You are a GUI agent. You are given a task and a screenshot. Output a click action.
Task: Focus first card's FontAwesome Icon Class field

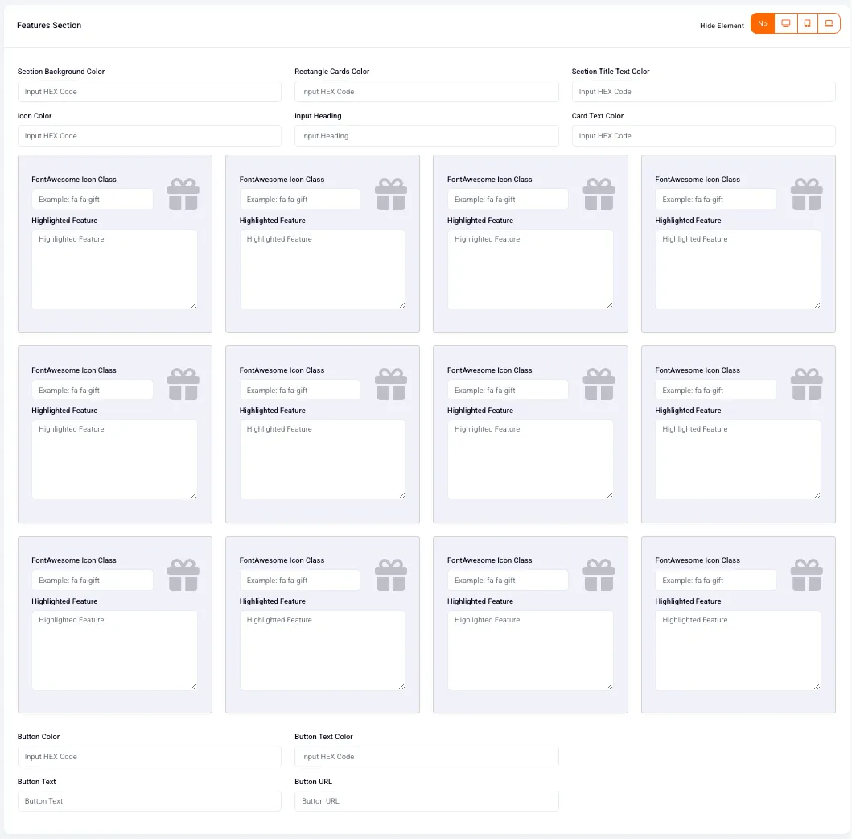pos(93,200)
